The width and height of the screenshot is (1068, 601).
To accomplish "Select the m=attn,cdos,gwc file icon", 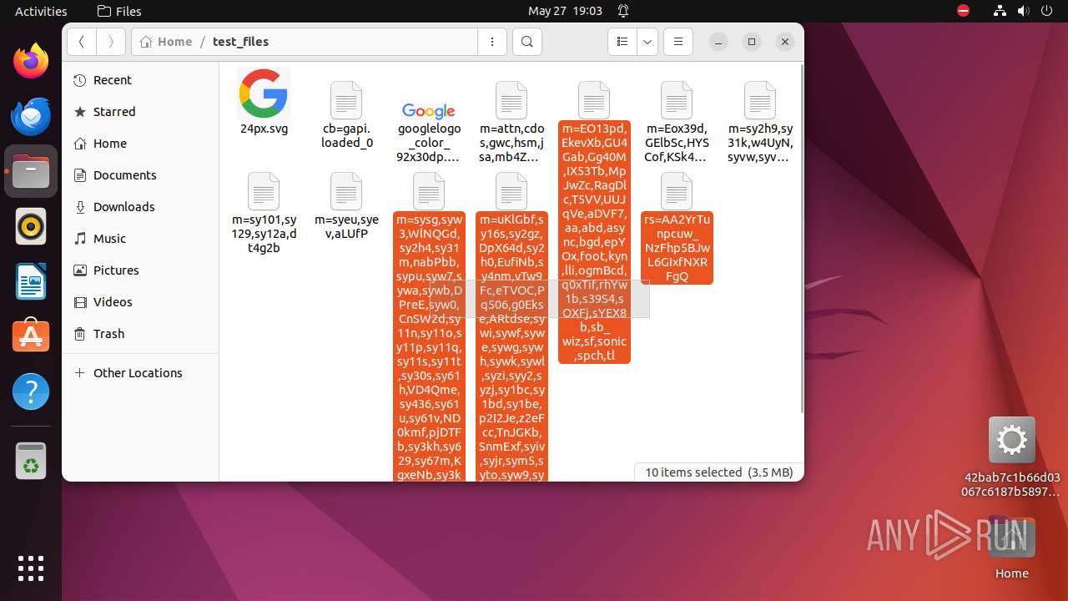I will (x=511, y=101).
